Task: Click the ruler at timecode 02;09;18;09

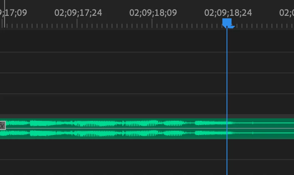Action: (152, 24)
